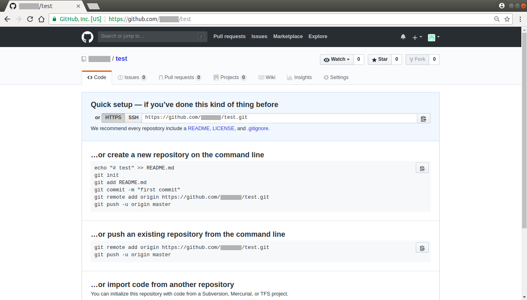Select the test browser tab
This screenshot has height=300, width=527.
click(x=44, y=6)
